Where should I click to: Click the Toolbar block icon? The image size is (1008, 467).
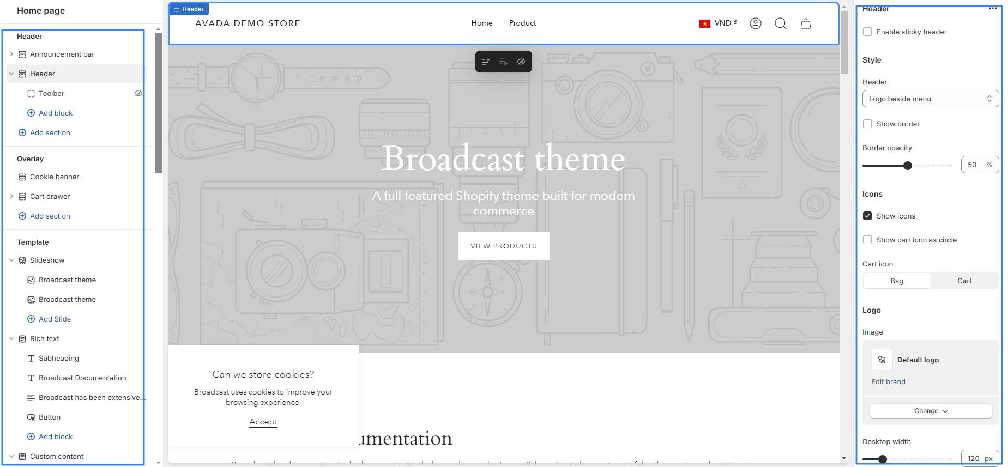pyautogui.click(x=31, y=94)
